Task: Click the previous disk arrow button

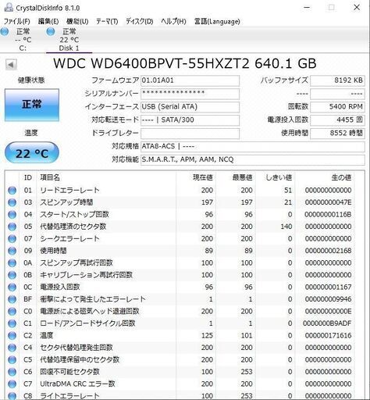Action: coord(11,64)
